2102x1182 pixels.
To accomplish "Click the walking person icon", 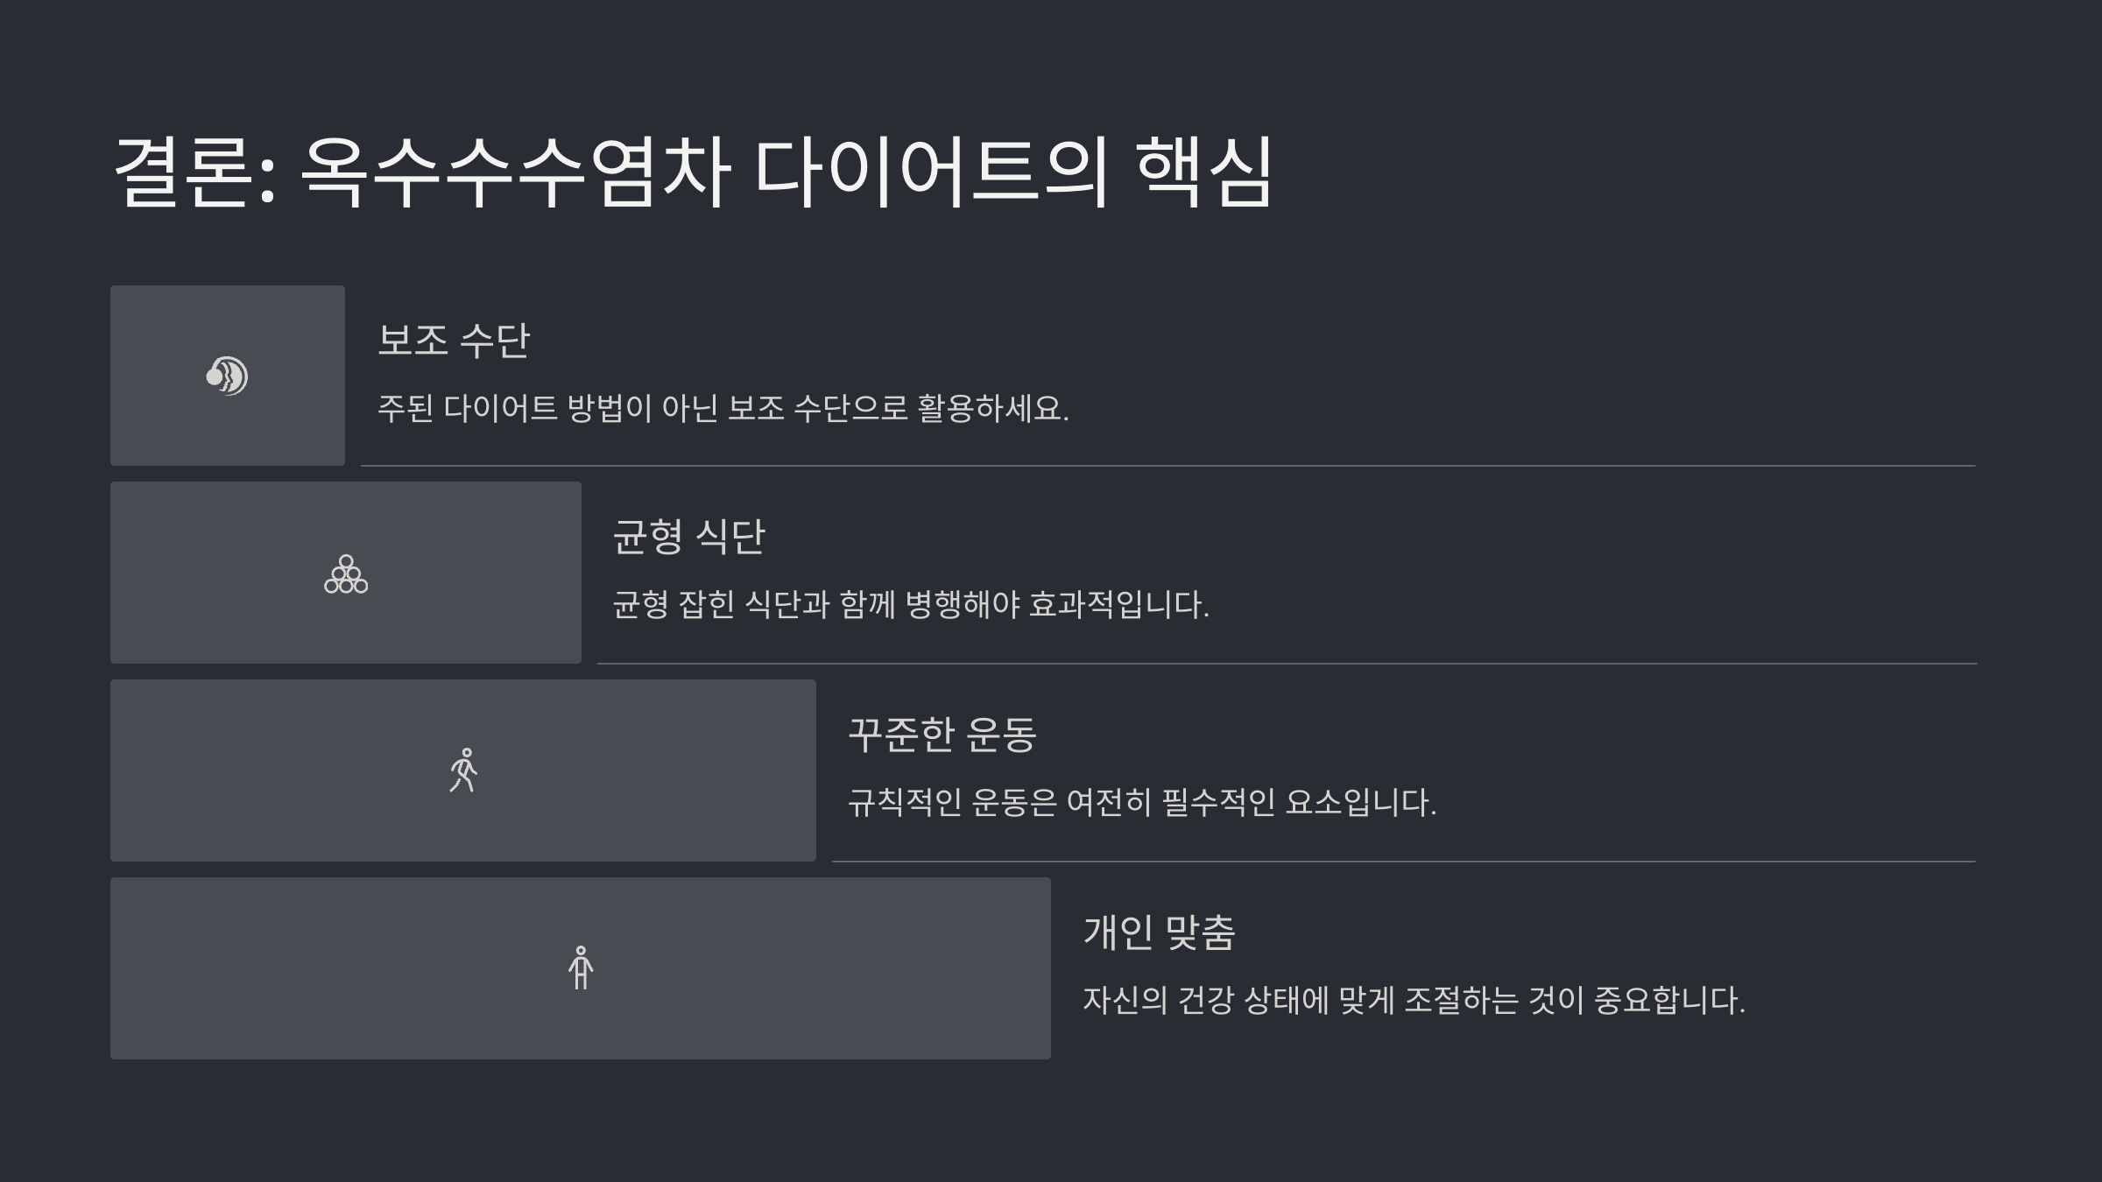I will 463,770.
